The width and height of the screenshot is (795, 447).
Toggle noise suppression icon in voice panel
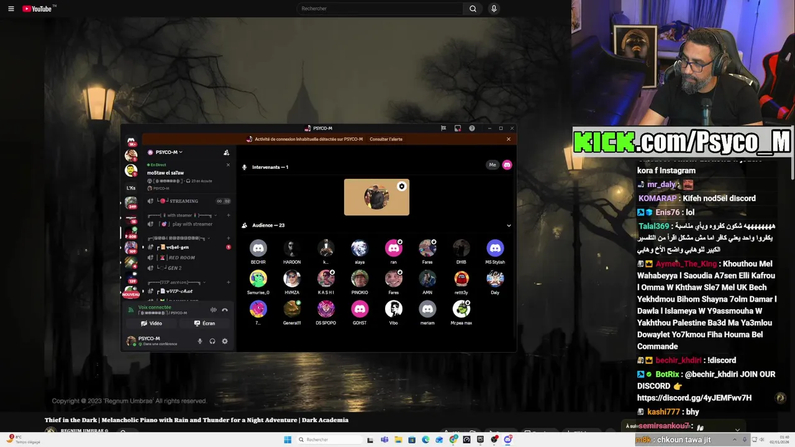[214, 310]
